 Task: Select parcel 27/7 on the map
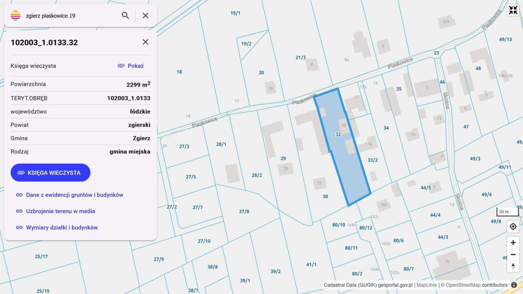[198, 207]
